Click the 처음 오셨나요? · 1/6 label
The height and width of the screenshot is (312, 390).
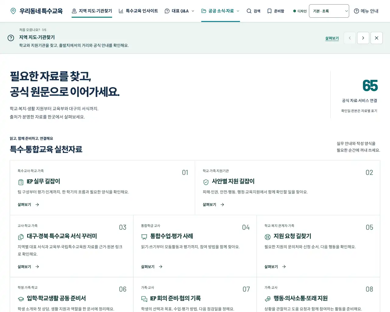point(33,30)
